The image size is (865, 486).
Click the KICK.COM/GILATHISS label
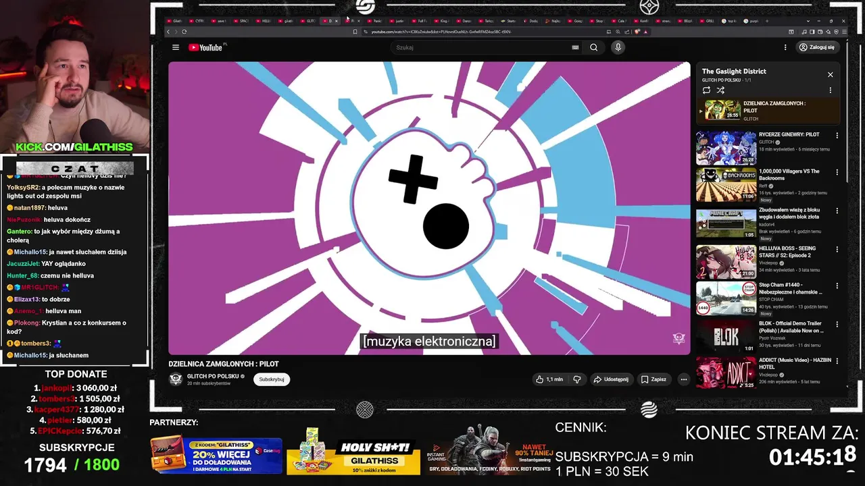tap(74, 147)
